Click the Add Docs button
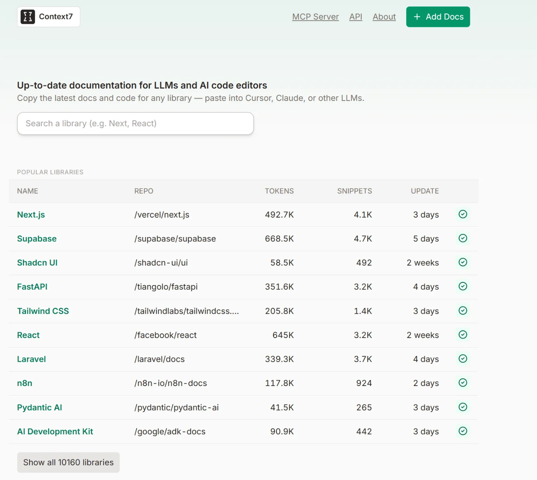Screen dimensions: 537x480 tap(438, 17)
